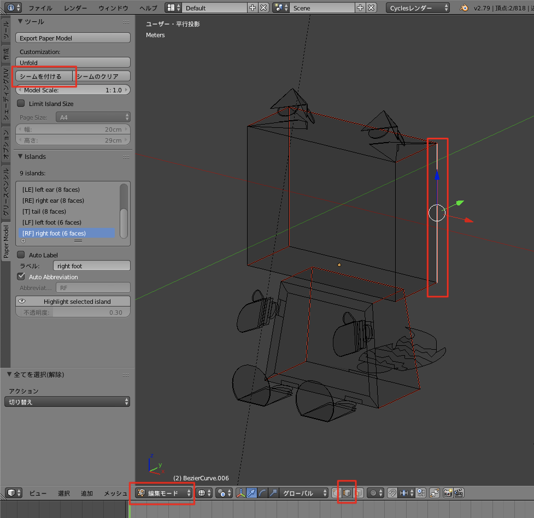534x518 pixels.
Task: Enable the 3D manipulator widget icon
Action: click(241, 492)
